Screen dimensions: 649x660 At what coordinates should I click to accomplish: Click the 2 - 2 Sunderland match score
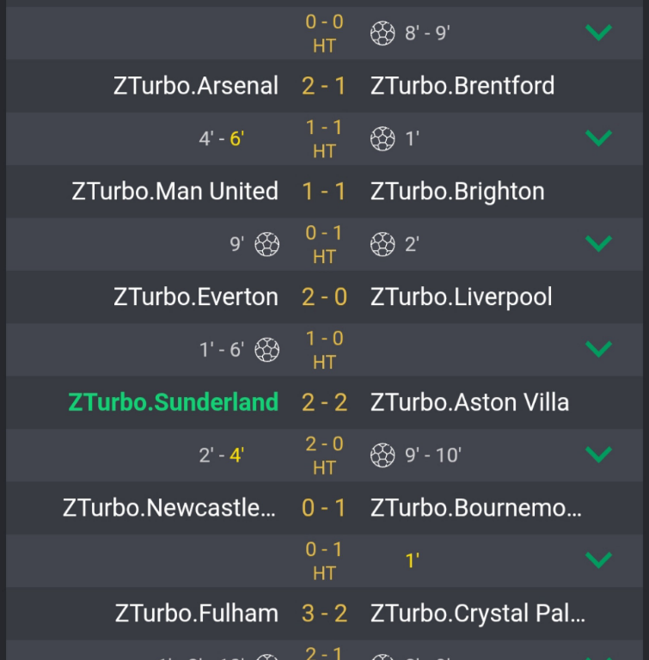click(324, 402)
